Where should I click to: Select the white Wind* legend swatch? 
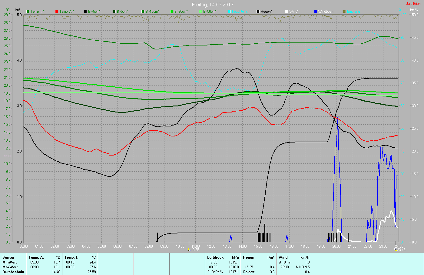(x=287, y=12)
